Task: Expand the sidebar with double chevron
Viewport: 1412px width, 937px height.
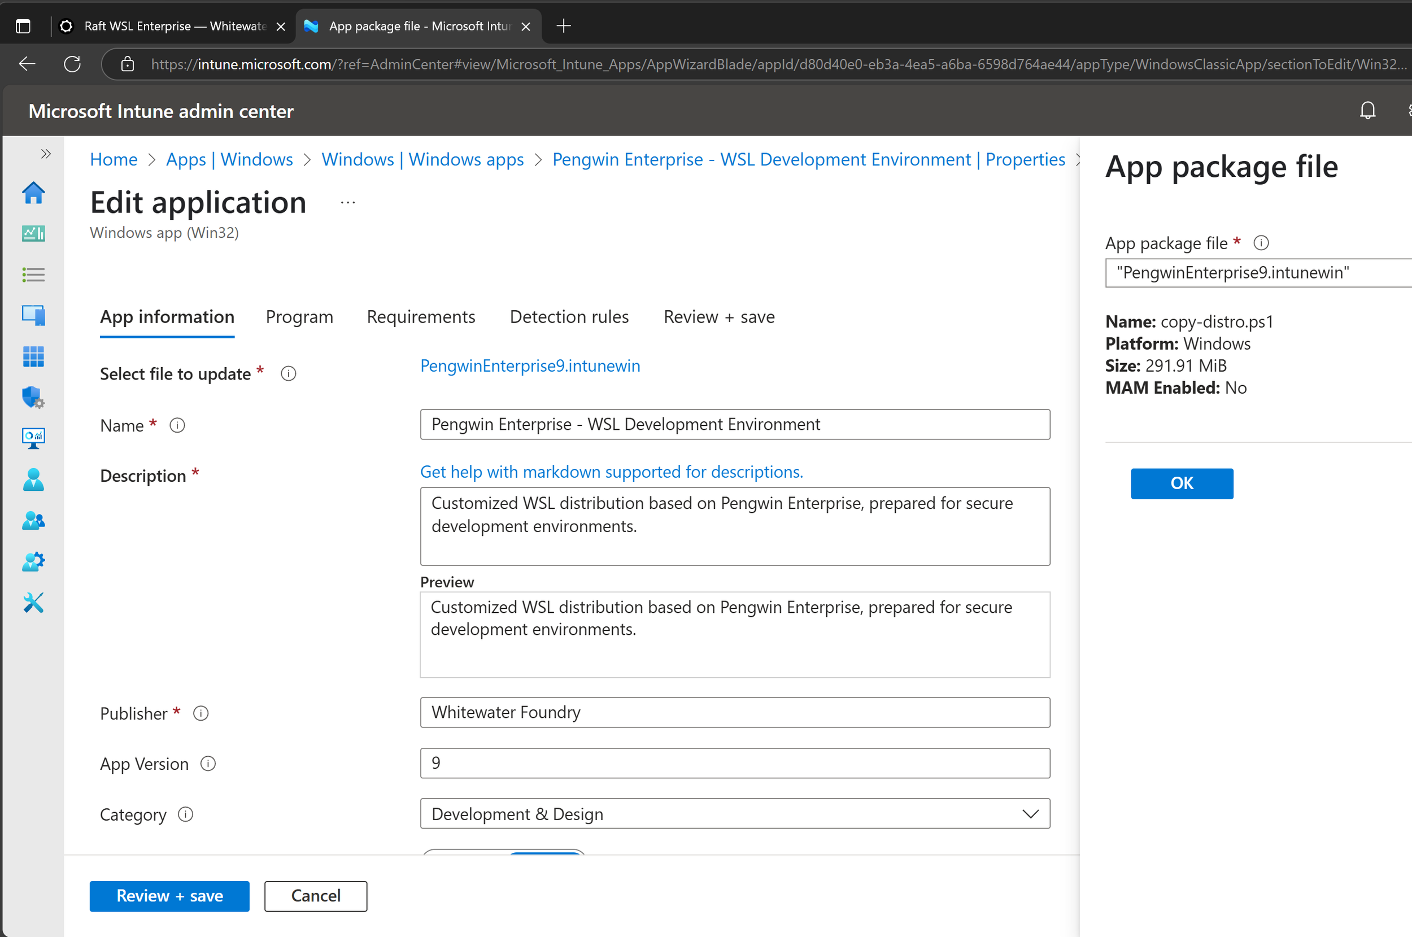Action: coord(46,154)
